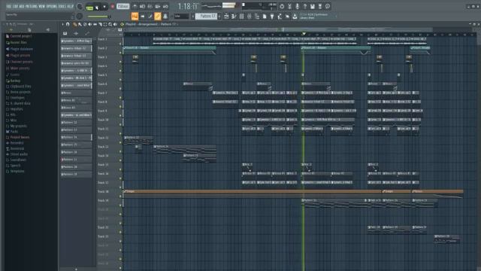Select the playlist draw pencil tool
481x271 pixels.
(74, 24)
